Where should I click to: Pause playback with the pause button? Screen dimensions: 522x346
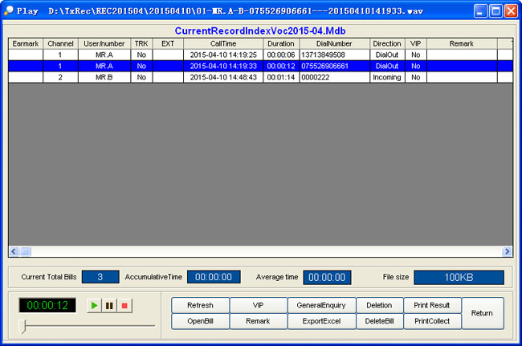point(109,306)
